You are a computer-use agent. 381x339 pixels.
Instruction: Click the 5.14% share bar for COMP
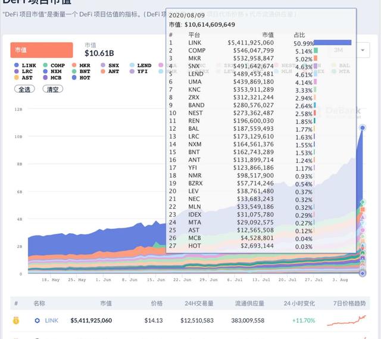tap(316, 51)
